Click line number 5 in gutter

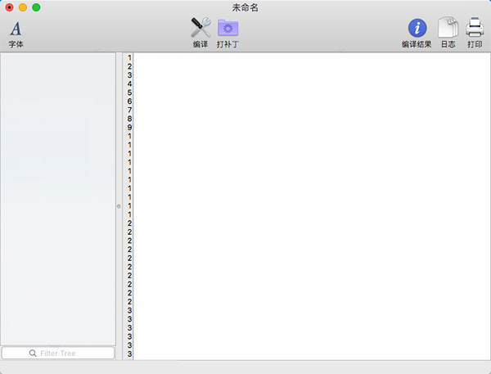(x=129, y=92)
